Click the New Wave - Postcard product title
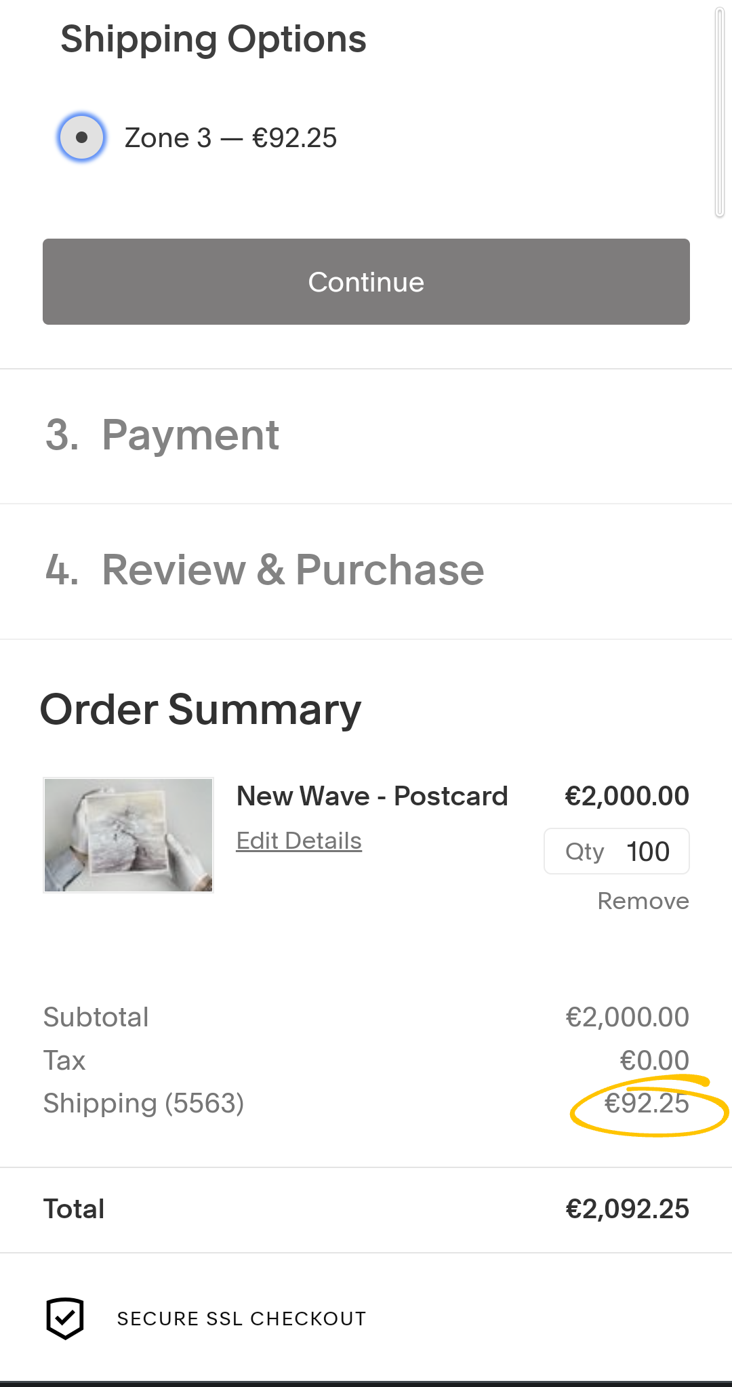Viewport: 732px width, 1387px height. 372,796
